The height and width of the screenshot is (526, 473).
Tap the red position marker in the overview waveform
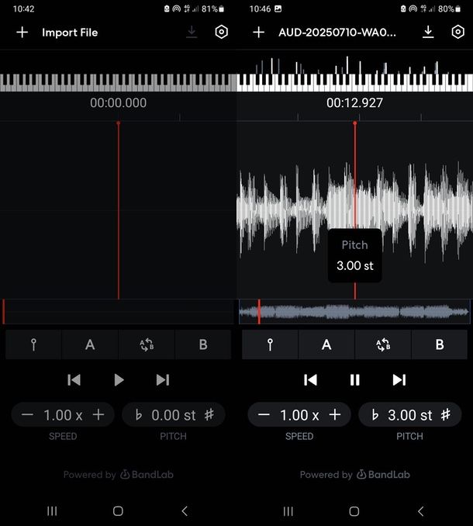pyautogui.click(x=259, y=312)
